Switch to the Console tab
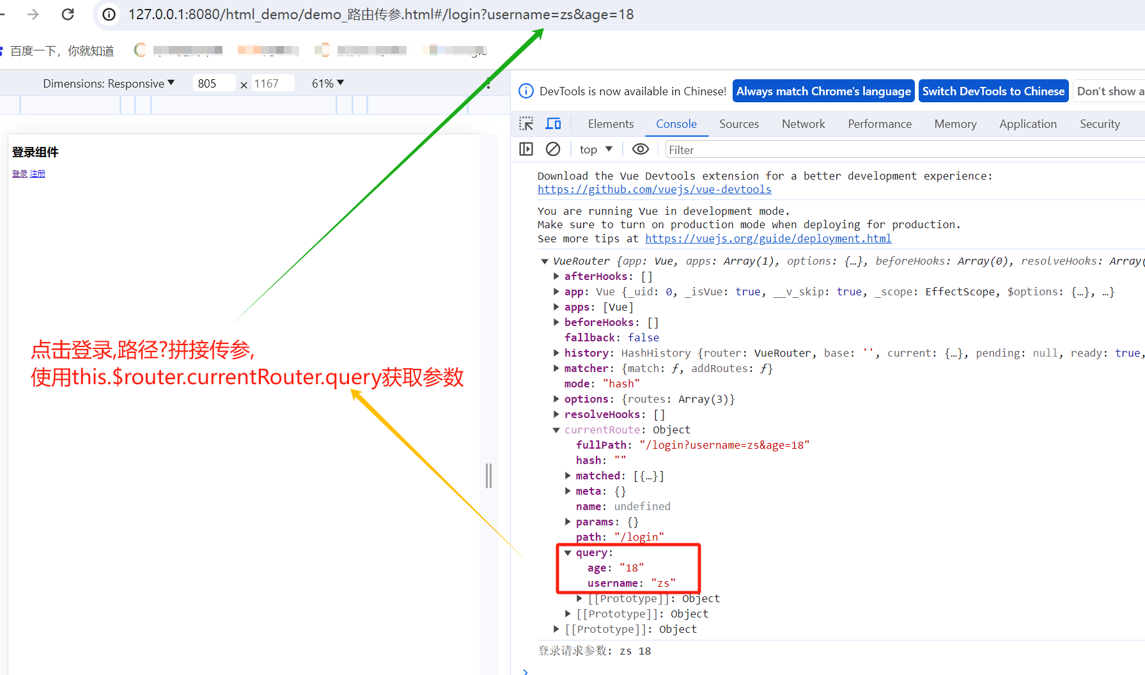The image size is (1145, 675). [676, 123]
